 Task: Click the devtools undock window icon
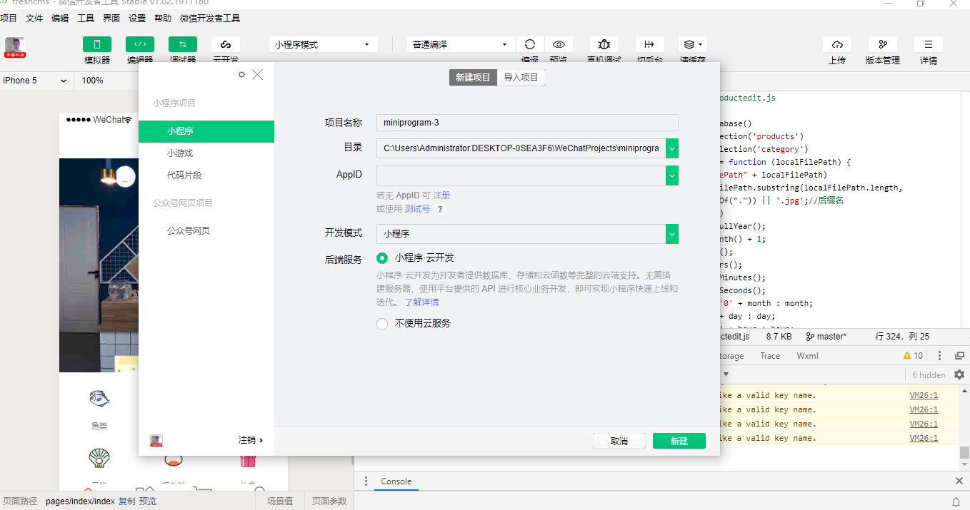coord(959,355)
